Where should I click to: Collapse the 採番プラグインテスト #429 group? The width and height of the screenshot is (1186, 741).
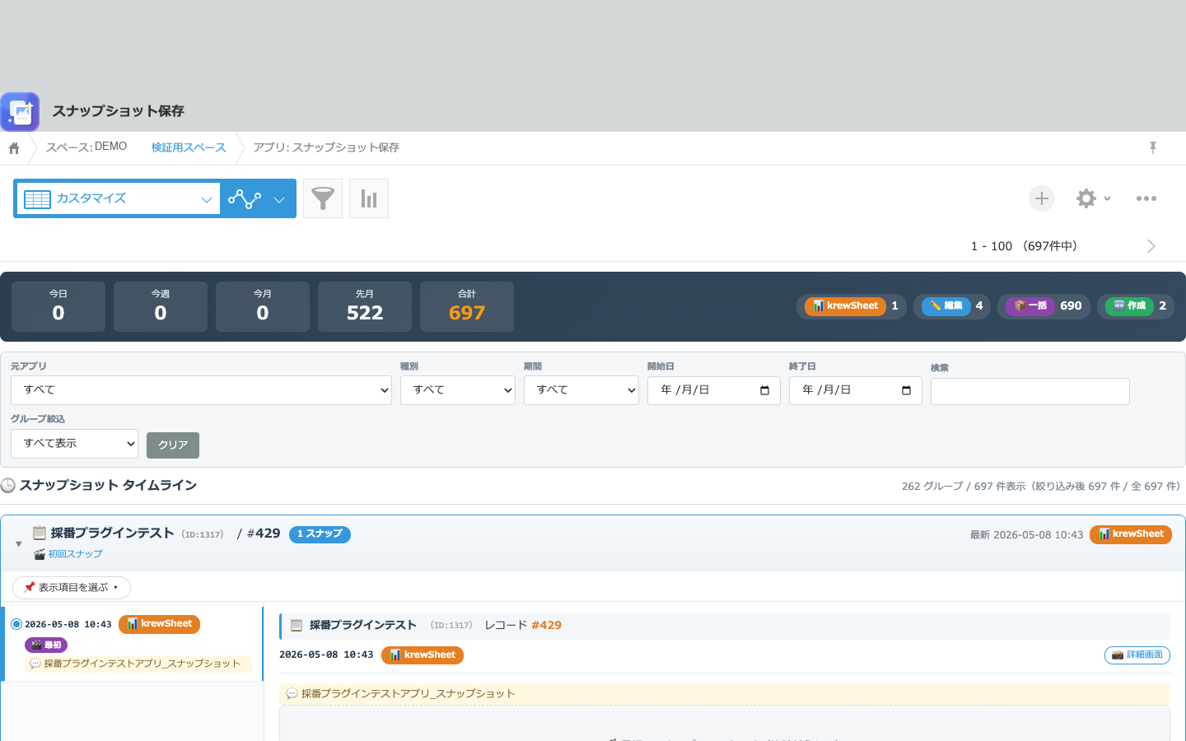coord(18,544)
